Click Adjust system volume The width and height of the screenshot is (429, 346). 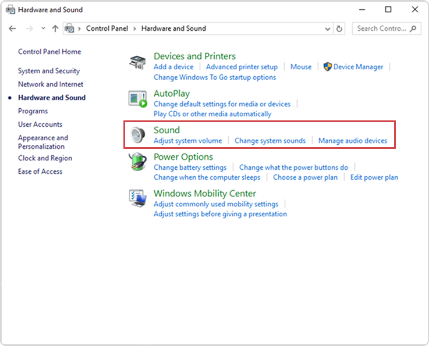[x=187, y=141]
